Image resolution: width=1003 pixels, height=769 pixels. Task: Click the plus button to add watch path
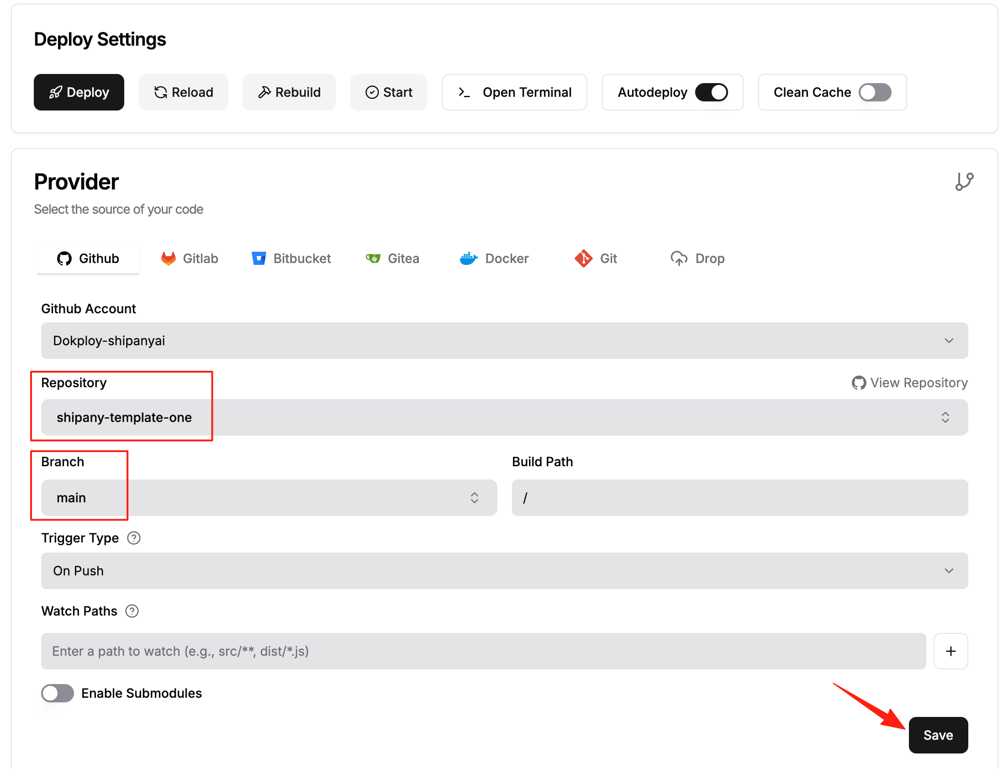[950, 651]
